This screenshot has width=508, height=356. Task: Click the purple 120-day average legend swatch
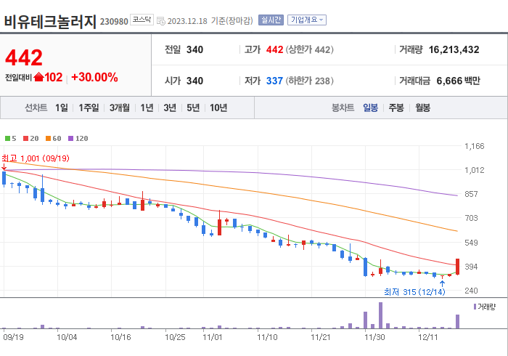pos(70,139)
